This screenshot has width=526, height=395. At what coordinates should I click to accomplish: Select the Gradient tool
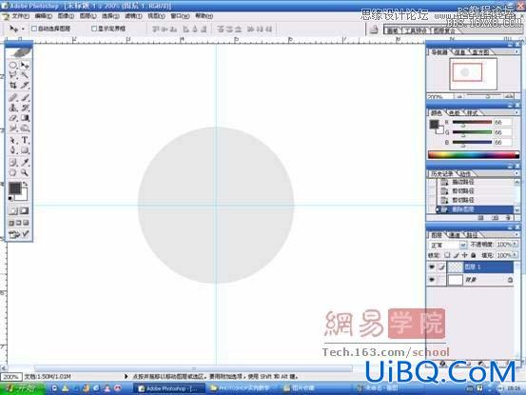coord(25,118)
